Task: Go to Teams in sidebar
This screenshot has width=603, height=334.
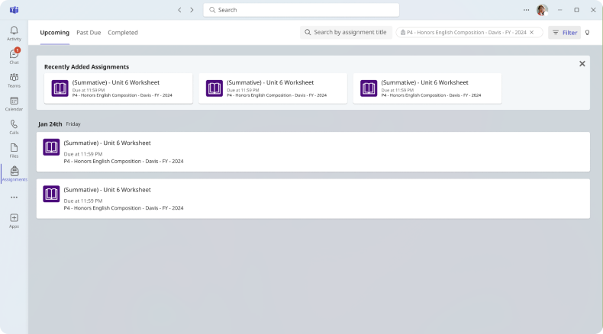Action: (x=14, y=78)
